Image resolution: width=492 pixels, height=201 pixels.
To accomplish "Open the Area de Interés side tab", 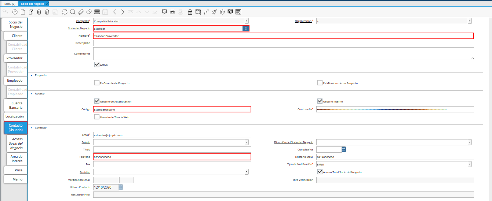I will click(x=17, y=159).
